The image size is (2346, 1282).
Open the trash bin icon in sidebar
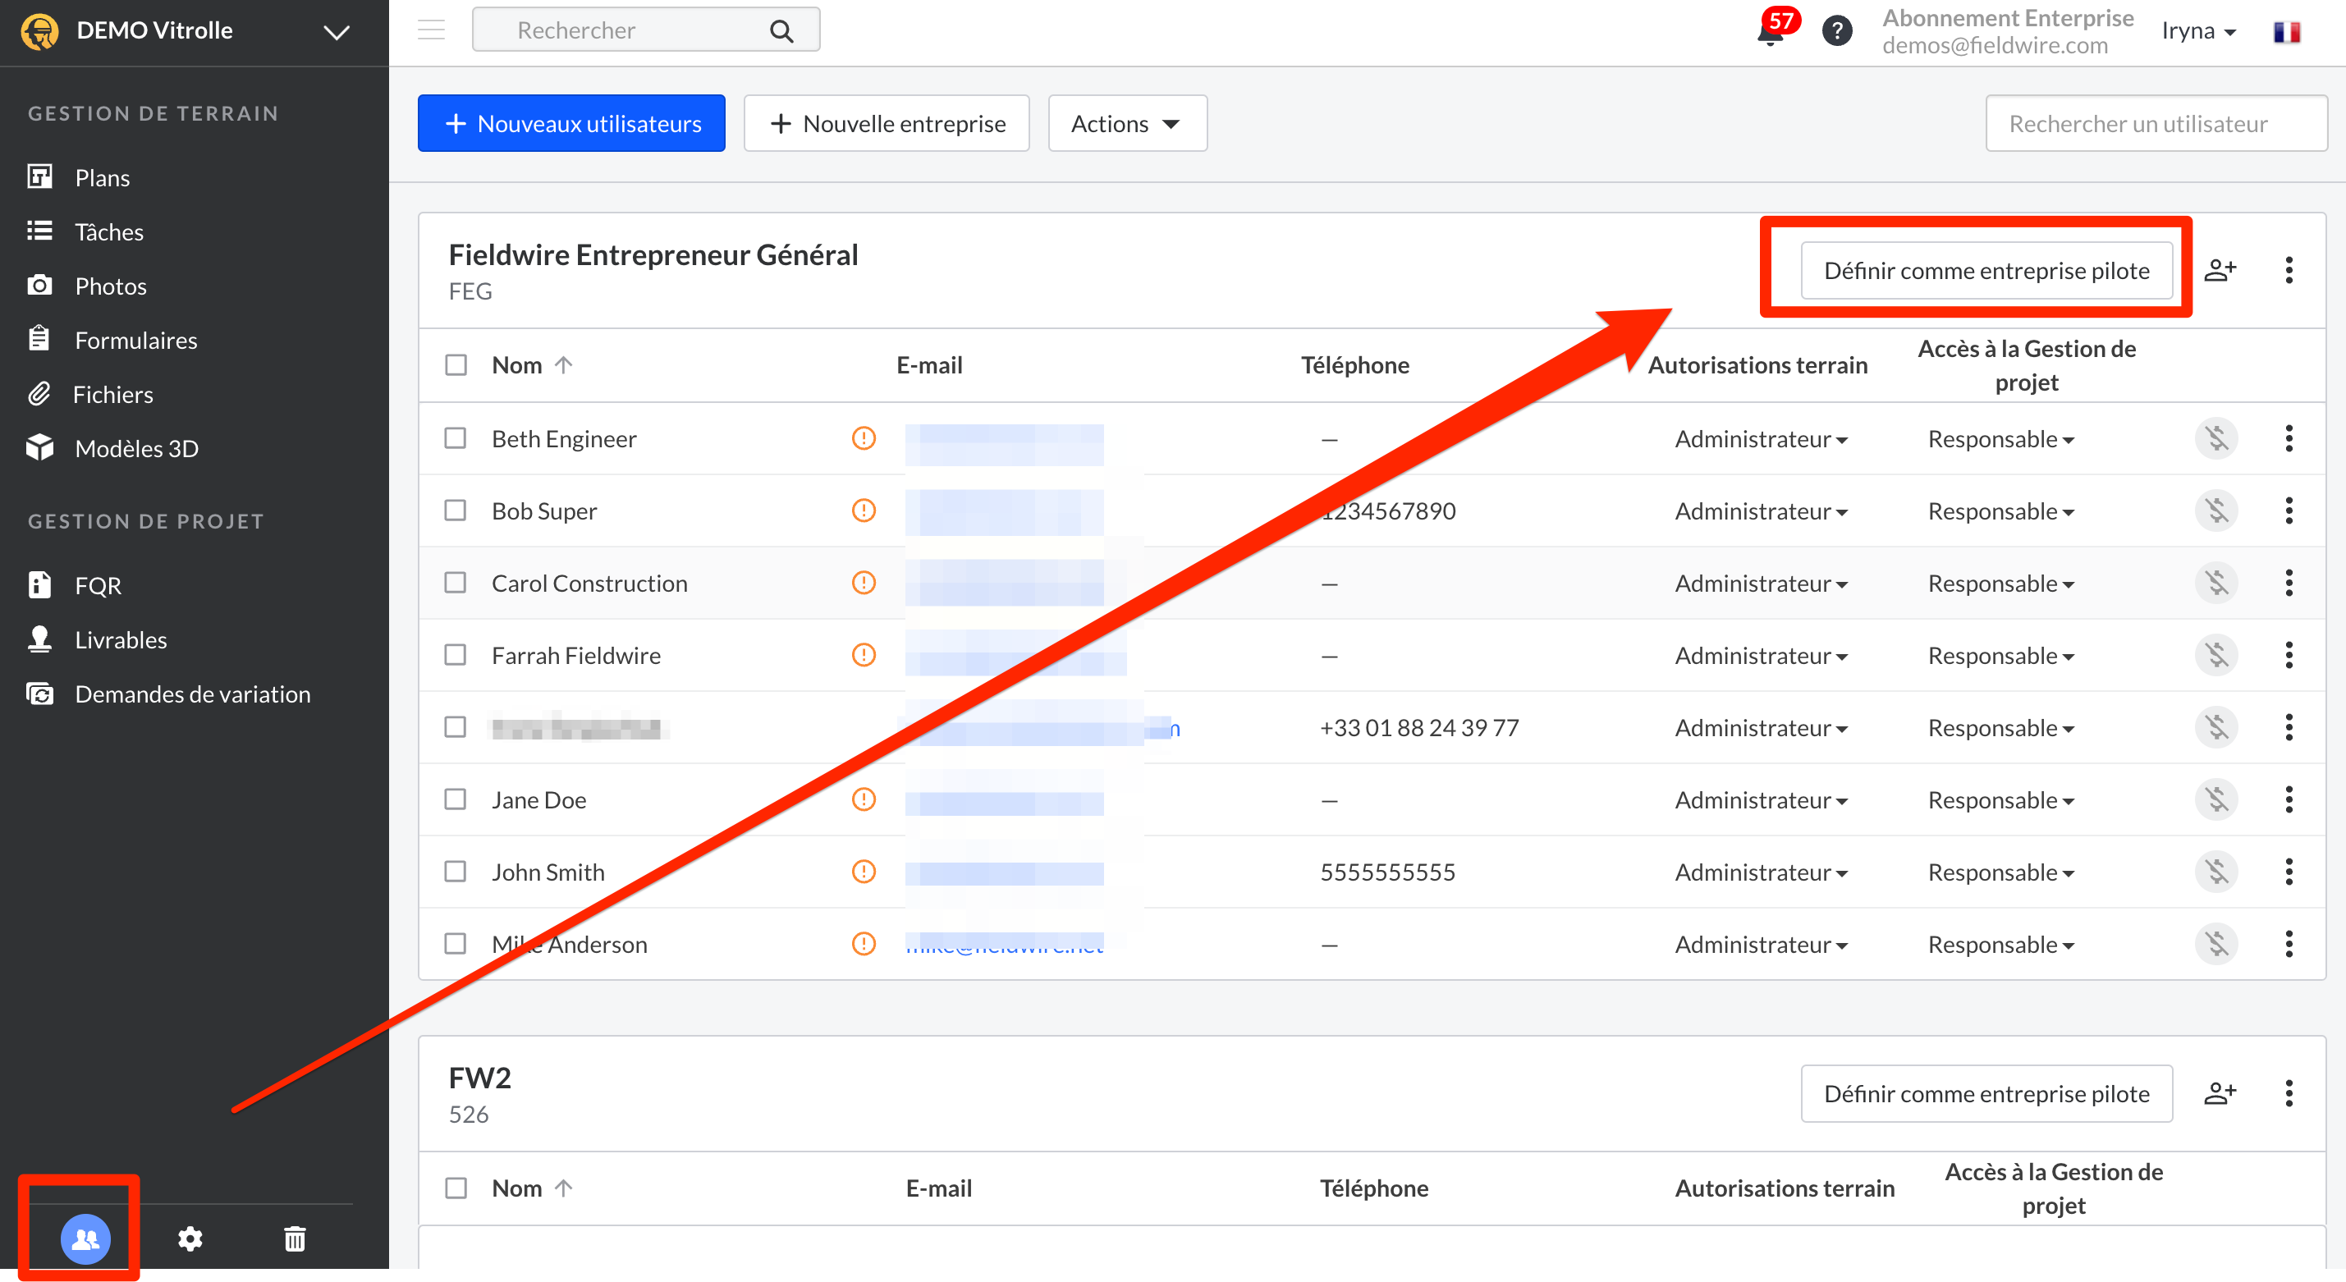click(x=294, y=1239)
